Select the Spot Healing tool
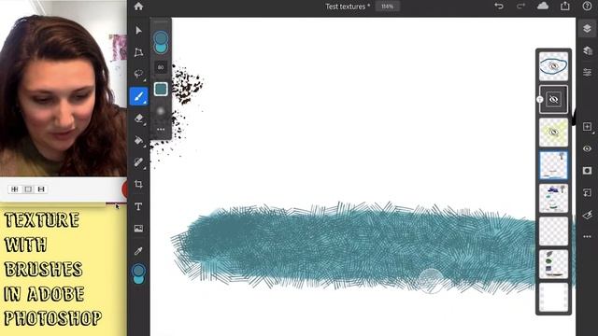This screenshot has height=336, width=598. click(x=138, y=162)
